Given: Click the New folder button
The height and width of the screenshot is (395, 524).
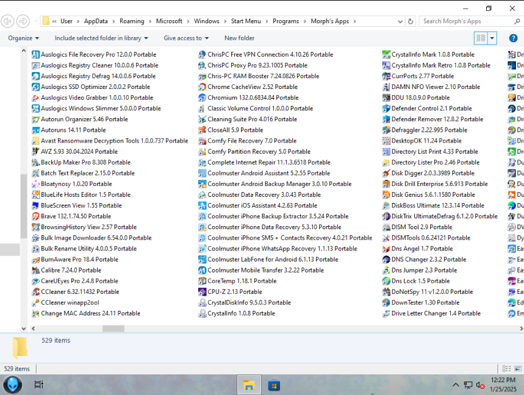Looking at the screenshot, I should point(239,38).
